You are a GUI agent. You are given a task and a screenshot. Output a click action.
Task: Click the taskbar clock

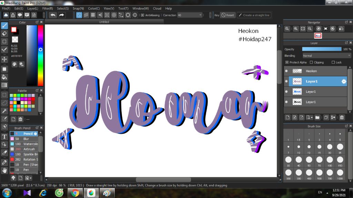tap(339, 193)
